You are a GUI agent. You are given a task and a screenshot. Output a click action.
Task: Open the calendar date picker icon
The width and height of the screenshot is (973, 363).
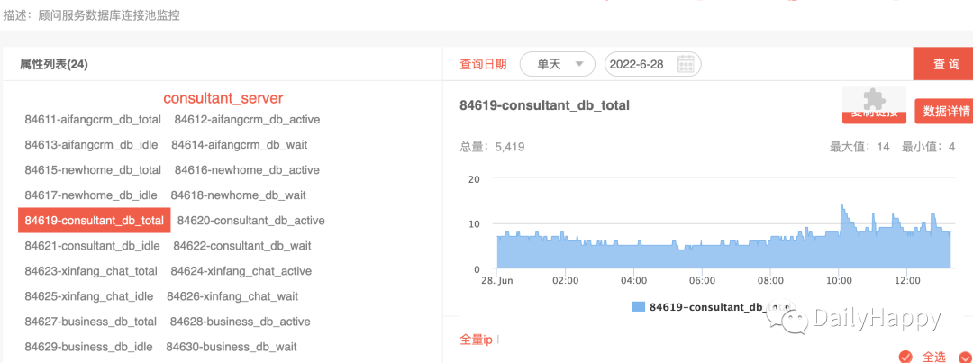685,64
